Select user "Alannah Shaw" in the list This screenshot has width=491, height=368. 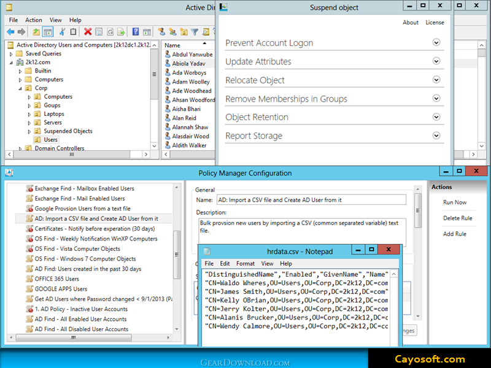point(190,127)
